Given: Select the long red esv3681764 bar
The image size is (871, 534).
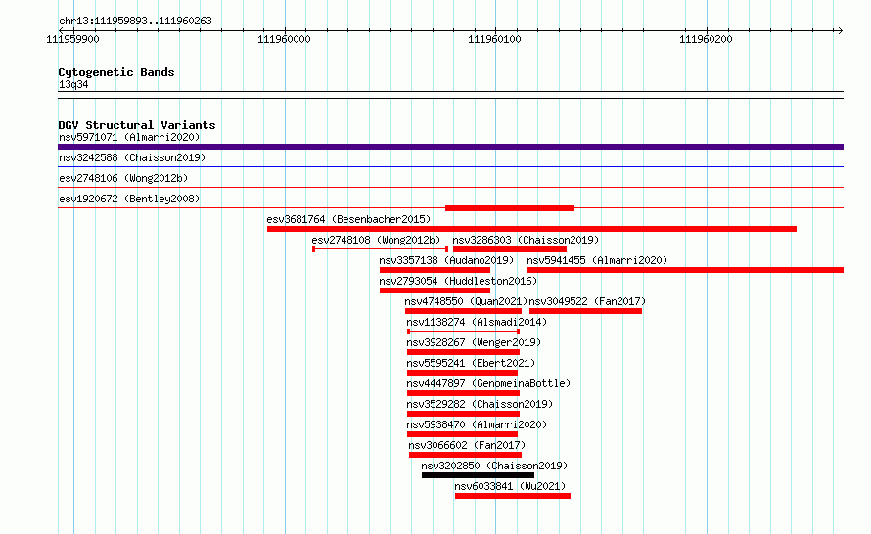Looking at the screenshot, I should [x=531, y=229].
